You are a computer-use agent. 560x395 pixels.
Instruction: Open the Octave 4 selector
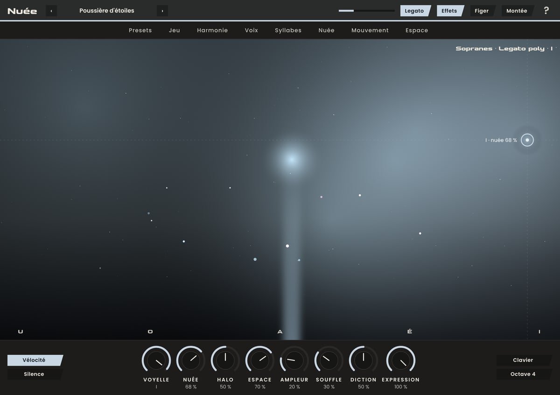[x=524, y=374]
